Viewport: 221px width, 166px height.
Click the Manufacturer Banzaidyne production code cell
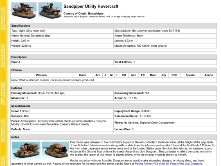coord(165,31)
